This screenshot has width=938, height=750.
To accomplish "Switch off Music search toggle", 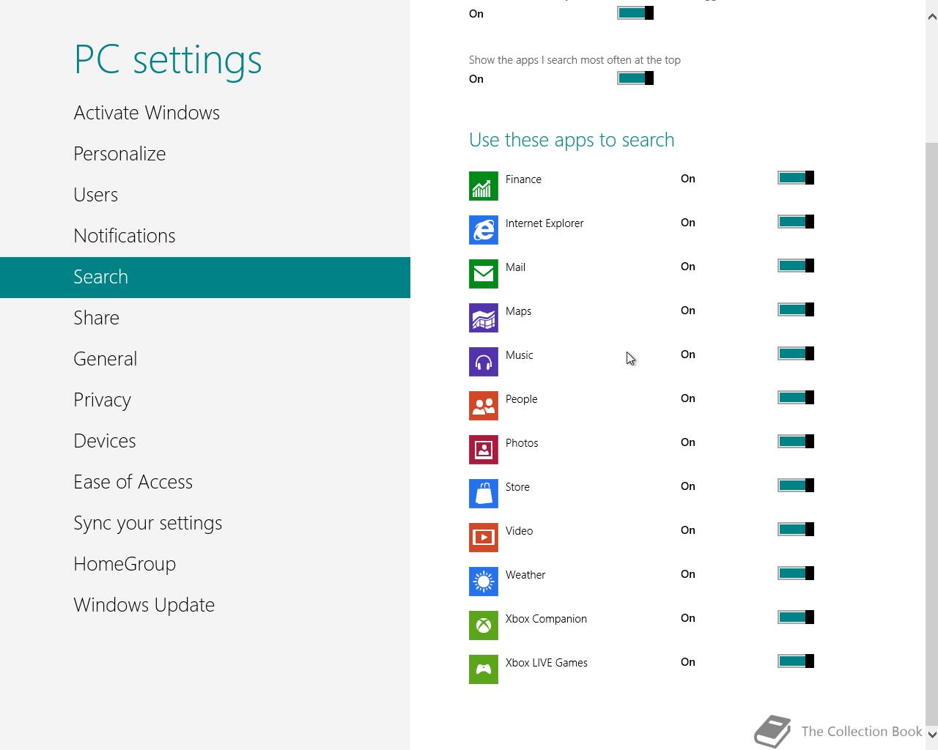I will (796, 354).
